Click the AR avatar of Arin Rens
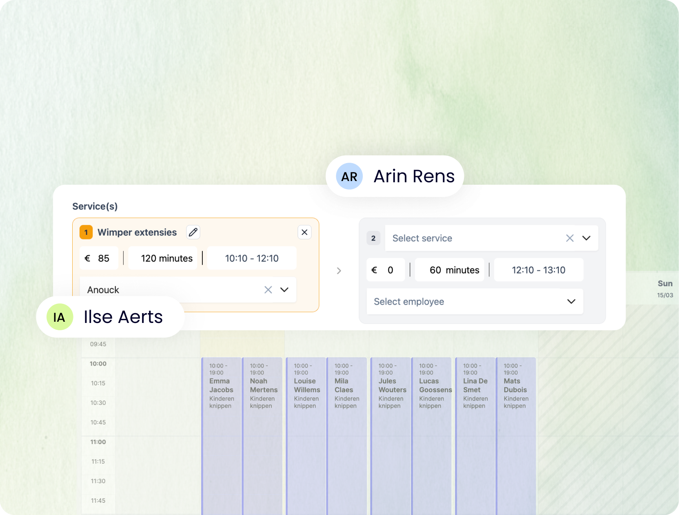Viewport: 679px width, 515px height. click(x=349, y=177)
